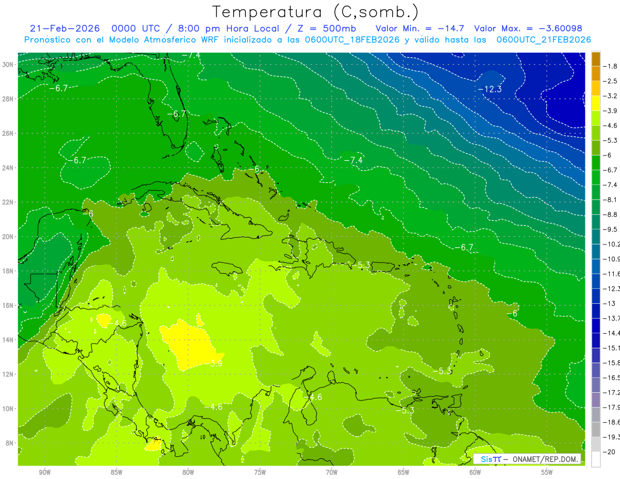The width and height of the screenshot is (620, 479).
Task: Click the -13 value in the color legend
Action: click(609, 303)
